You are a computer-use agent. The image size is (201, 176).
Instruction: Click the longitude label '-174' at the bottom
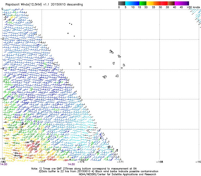click(81, 162)
